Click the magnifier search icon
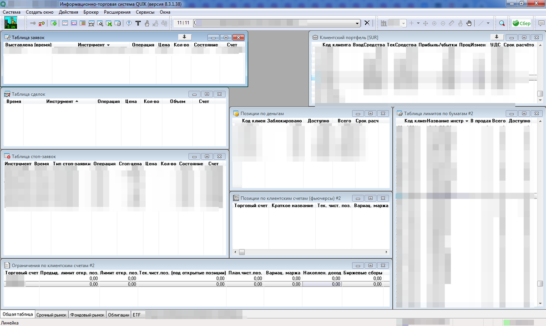546x326 pixels. click(x=502, y=23)
